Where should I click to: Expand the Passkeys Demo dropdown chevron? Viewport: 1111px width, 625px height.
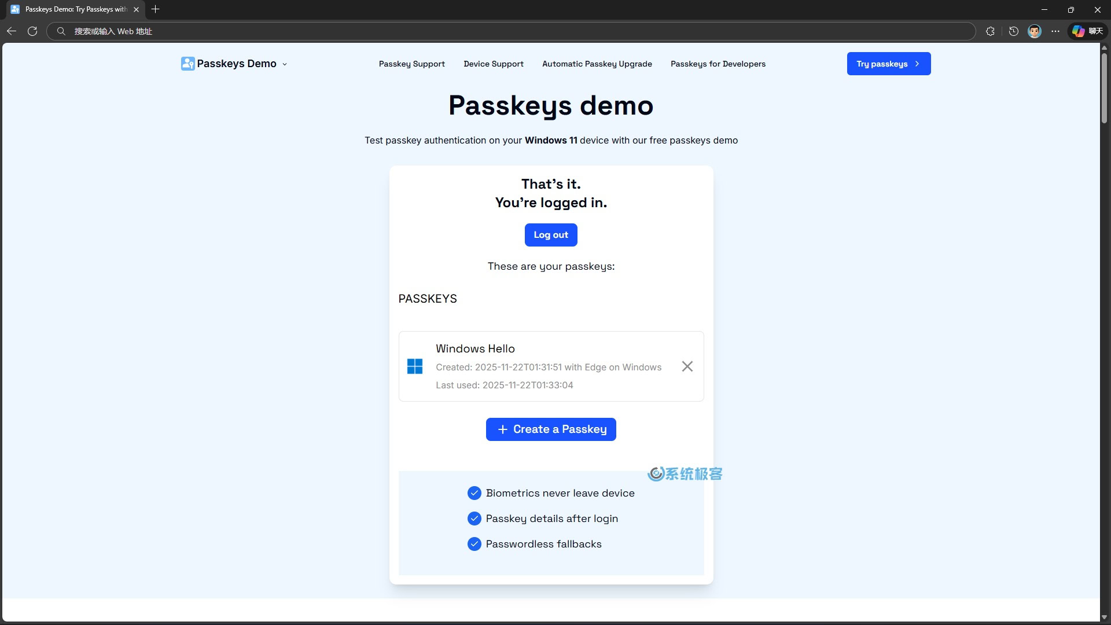pos(285,64)
